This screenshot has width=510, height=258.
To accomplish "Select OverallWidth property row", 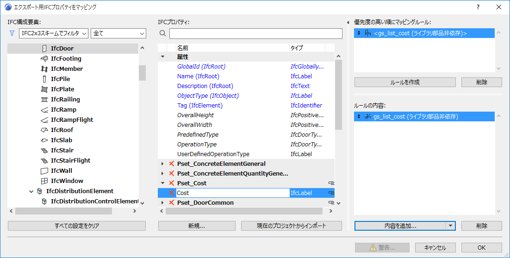I will [246, 125].
